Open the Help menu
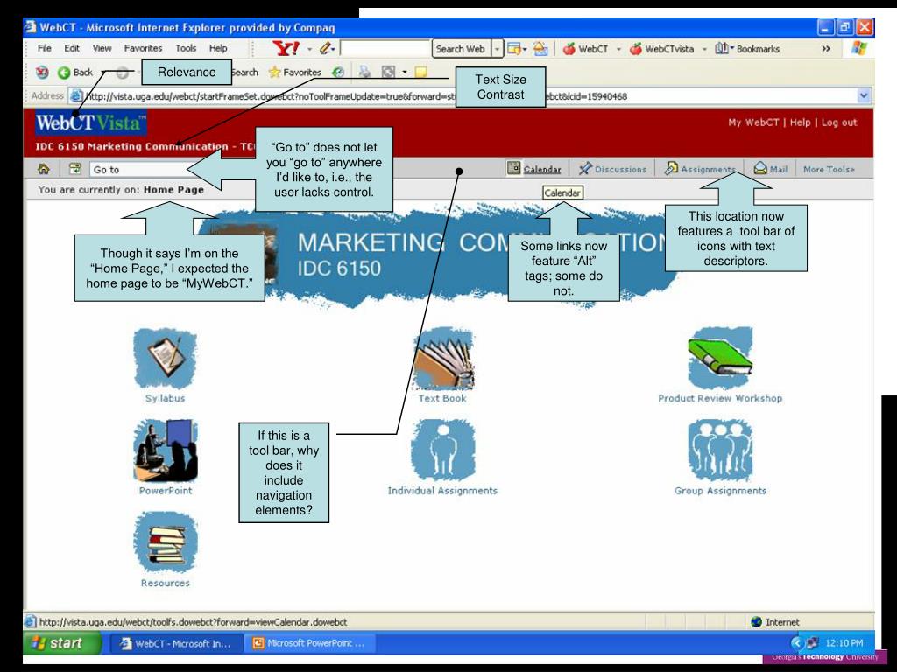Image resolution: width=897 pixels, height=672 pixels. pos(218,49)
